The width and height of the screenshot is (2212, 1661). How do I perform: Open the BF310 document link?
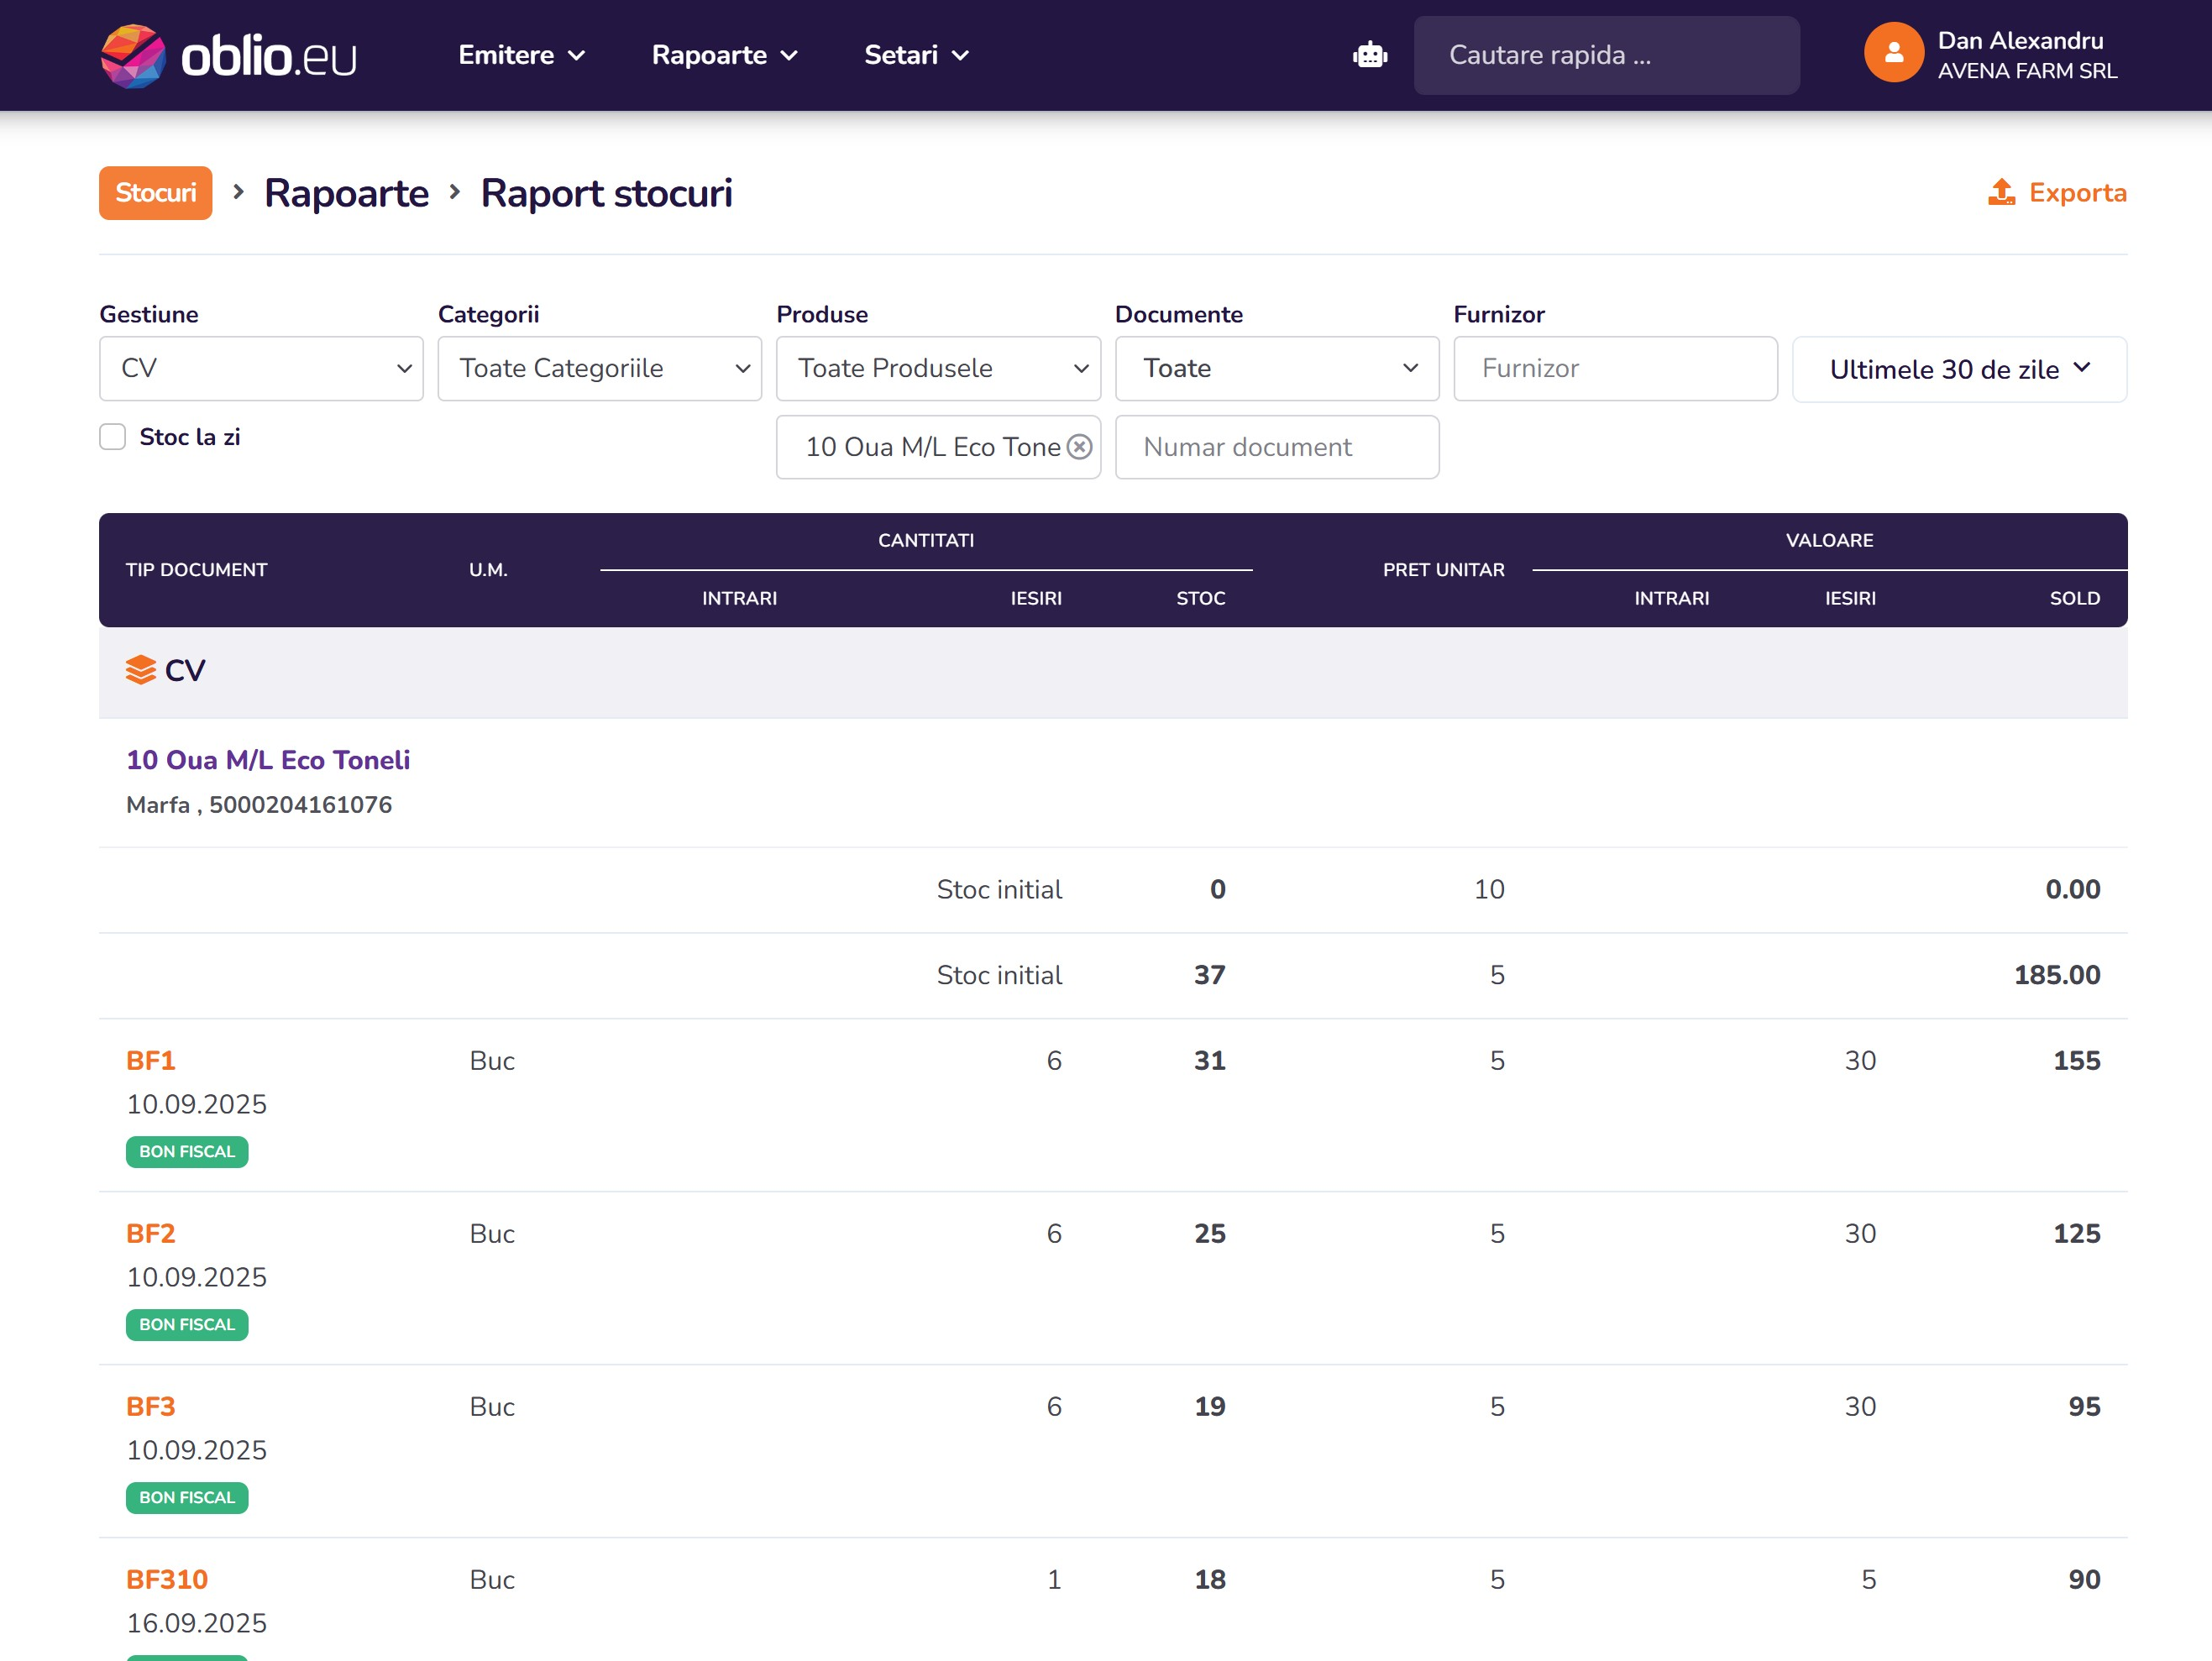coord(167,1579)
